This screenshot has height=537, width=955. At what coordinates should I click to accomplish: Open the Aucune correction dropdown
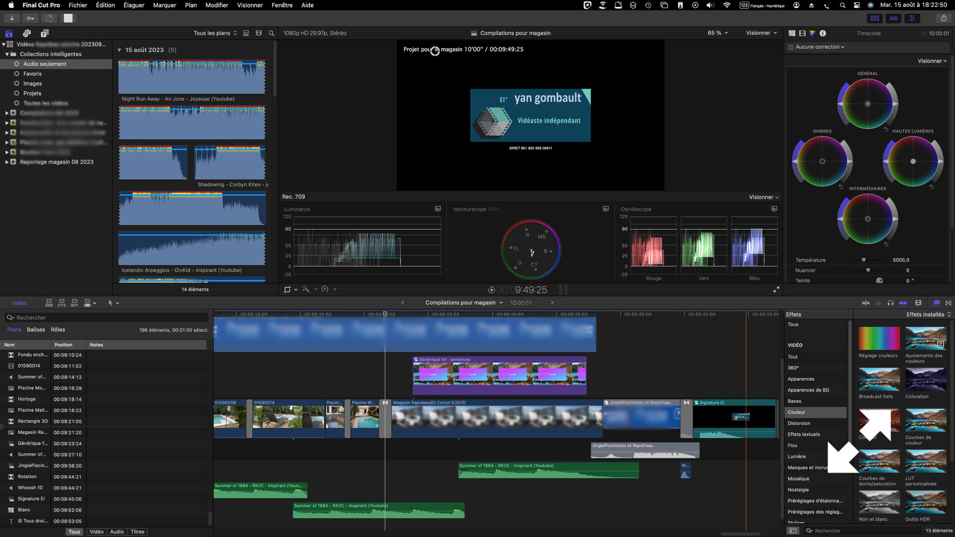point(820,47)
